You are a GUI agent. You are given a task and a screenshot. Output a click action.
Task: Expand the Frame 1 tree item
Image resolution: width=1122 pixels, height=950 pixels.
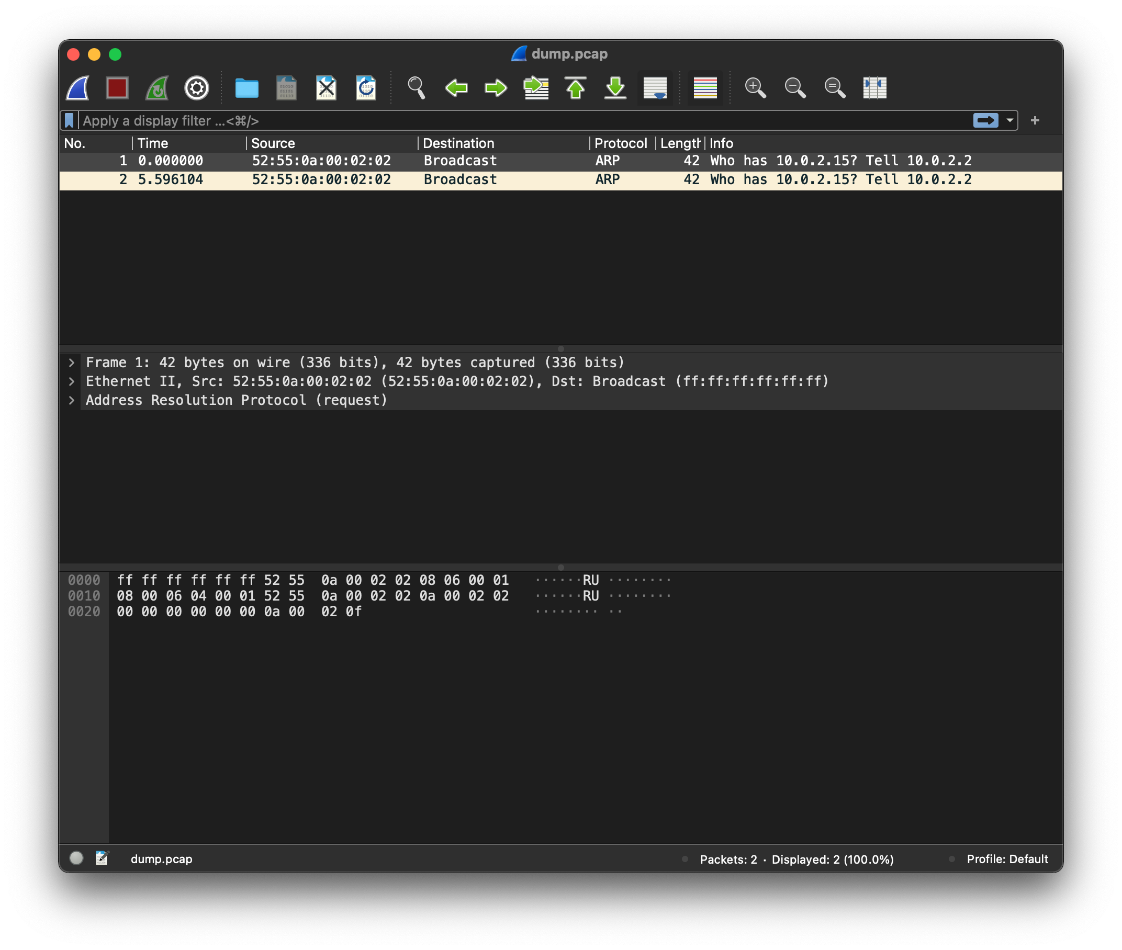point(72,363)
